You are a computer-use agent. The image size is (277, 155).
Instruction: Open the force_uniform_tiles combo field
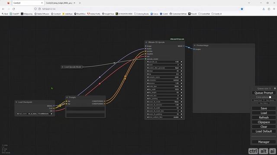coord(164,117)
